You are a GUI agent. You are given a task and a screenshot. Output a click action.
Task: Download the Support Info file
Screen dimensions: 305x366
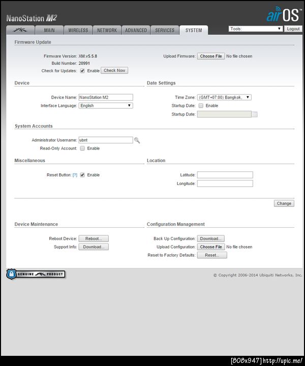(x=94, y=247)
